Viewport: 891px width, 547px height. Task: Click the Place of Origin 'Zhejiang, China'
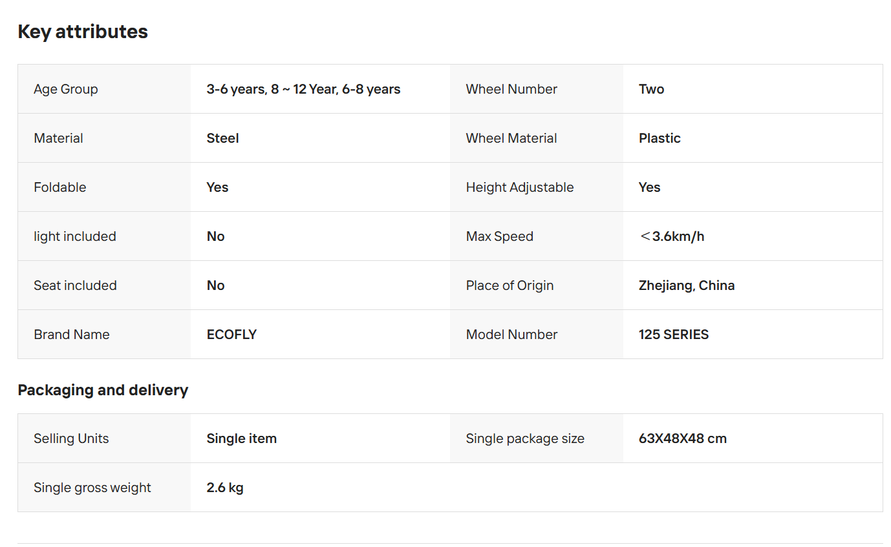[x=687, y=285]
